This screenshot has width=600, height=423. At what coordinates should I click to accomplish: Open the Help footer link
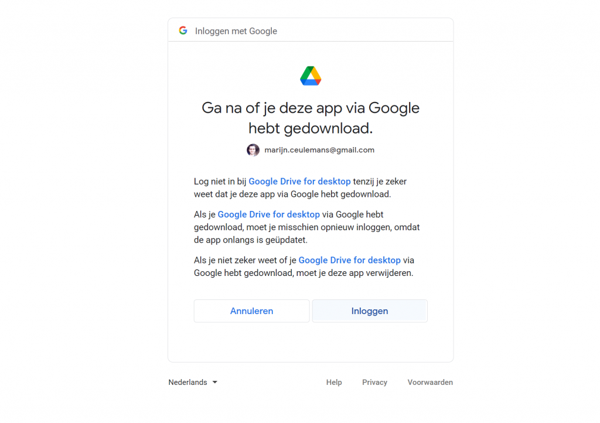pos(334,382)
